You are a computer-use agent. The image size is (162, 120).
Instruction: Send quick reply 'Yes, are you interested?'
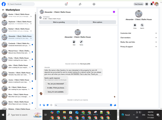(56, 84)
